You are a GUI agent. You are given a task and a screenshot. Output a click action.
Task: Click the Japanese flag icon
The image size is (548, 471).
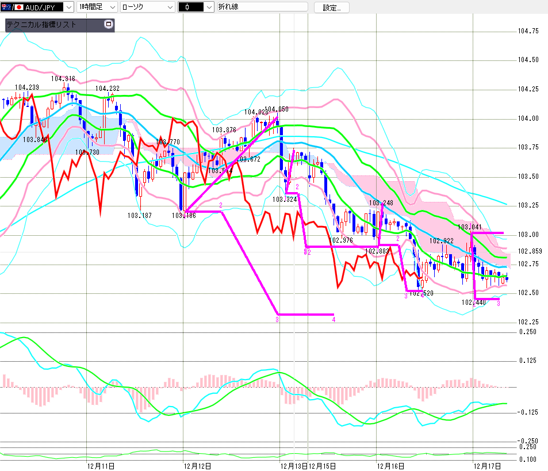18,7
